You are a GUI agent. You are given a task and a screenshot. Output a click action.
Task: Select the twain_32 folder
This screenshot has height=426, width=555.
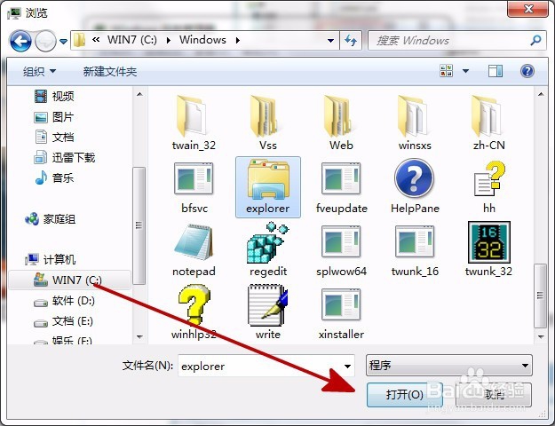(x=194, y=122)
